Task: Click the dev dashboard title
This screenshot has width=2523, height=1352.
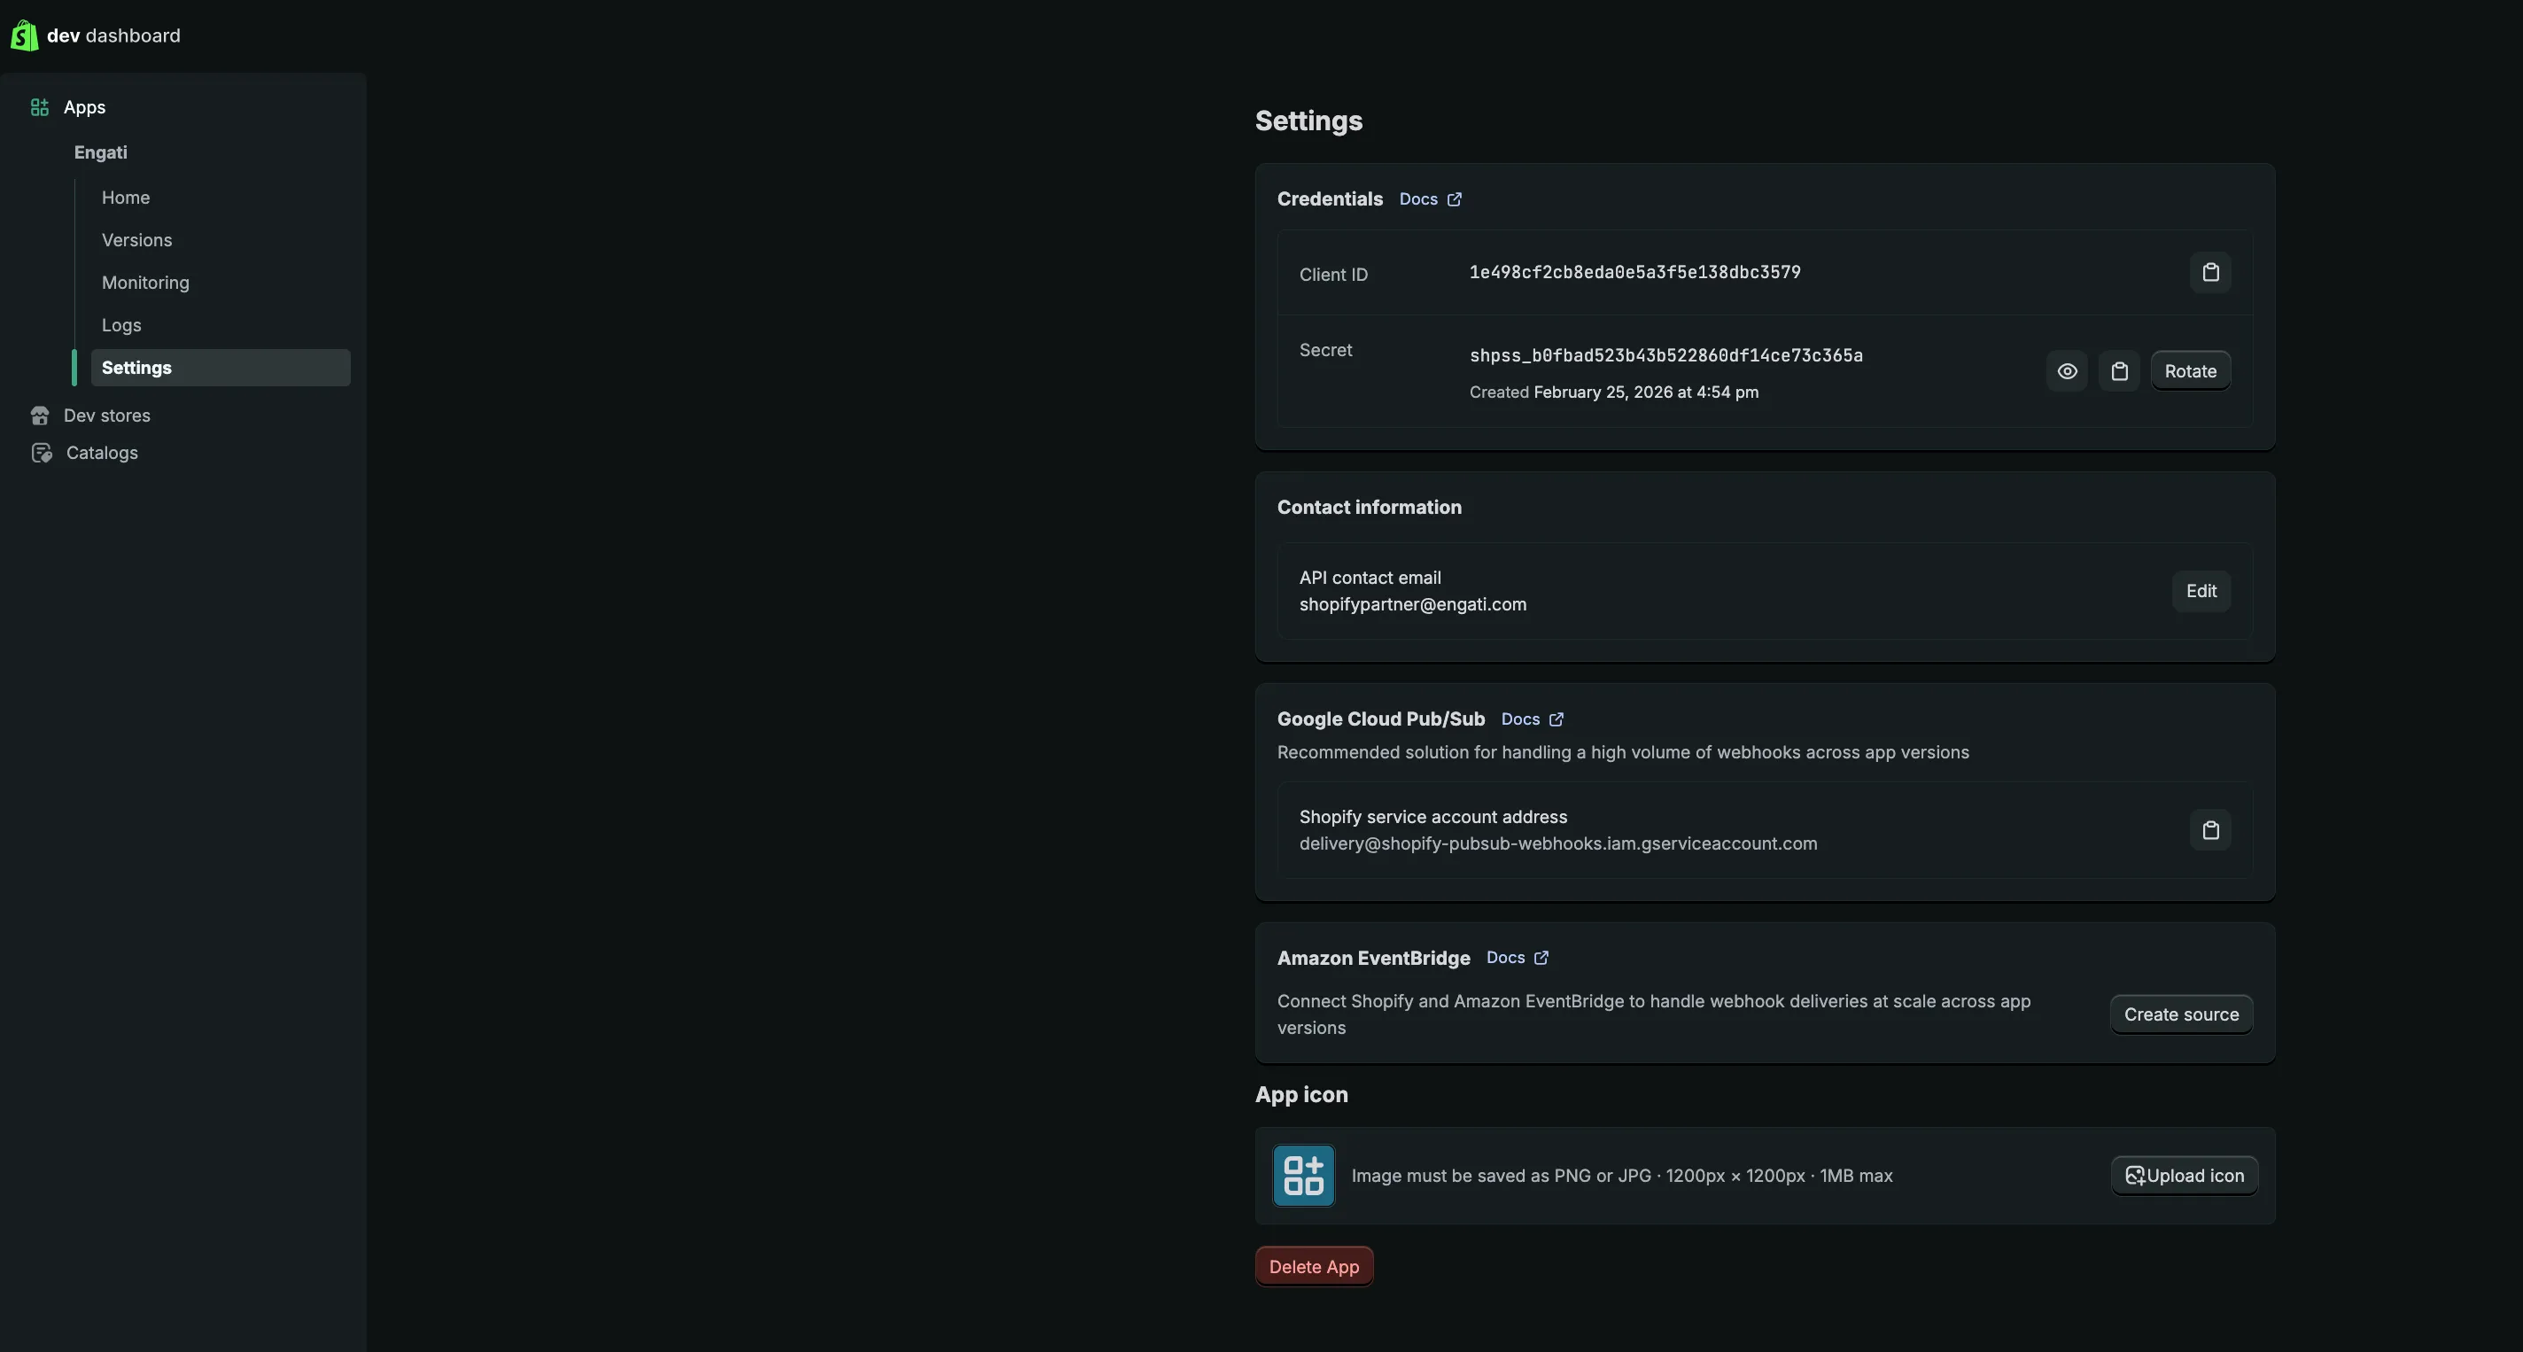Action: 113,35
